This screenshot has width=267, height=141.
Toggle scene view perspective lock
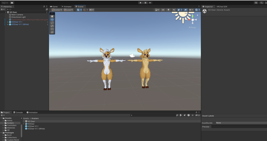197,15
